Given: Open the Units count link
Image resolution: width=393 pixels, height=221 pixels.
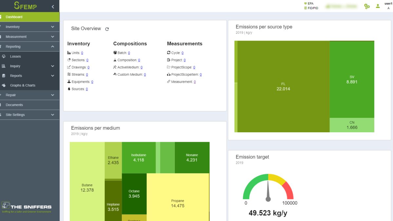Looking at the screenshot, I should point(82,53).
